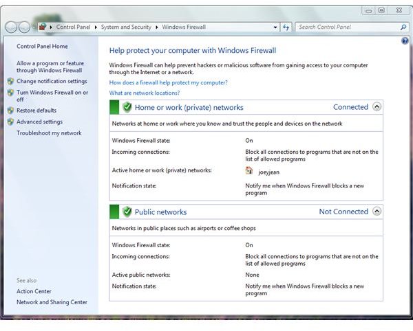Click 'Active public networks:' label
This screenshot has height=331, width=413.
tap(141, 275)
